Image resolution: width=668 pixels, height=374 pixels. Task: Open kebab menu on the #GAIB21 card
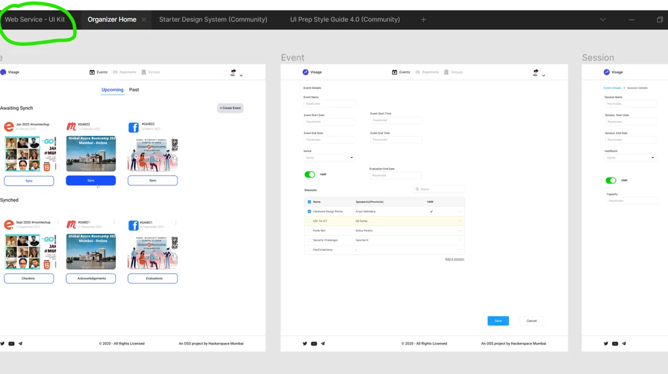176,222
